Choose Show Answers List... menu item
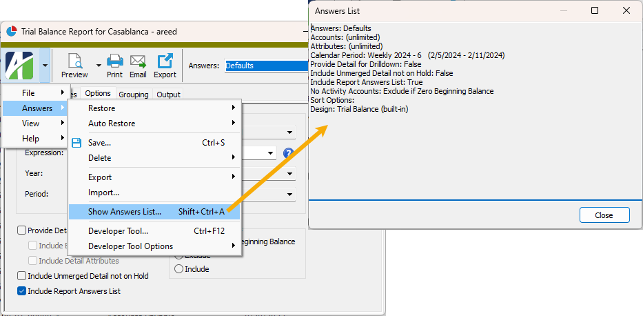 [x=154, y=212]
